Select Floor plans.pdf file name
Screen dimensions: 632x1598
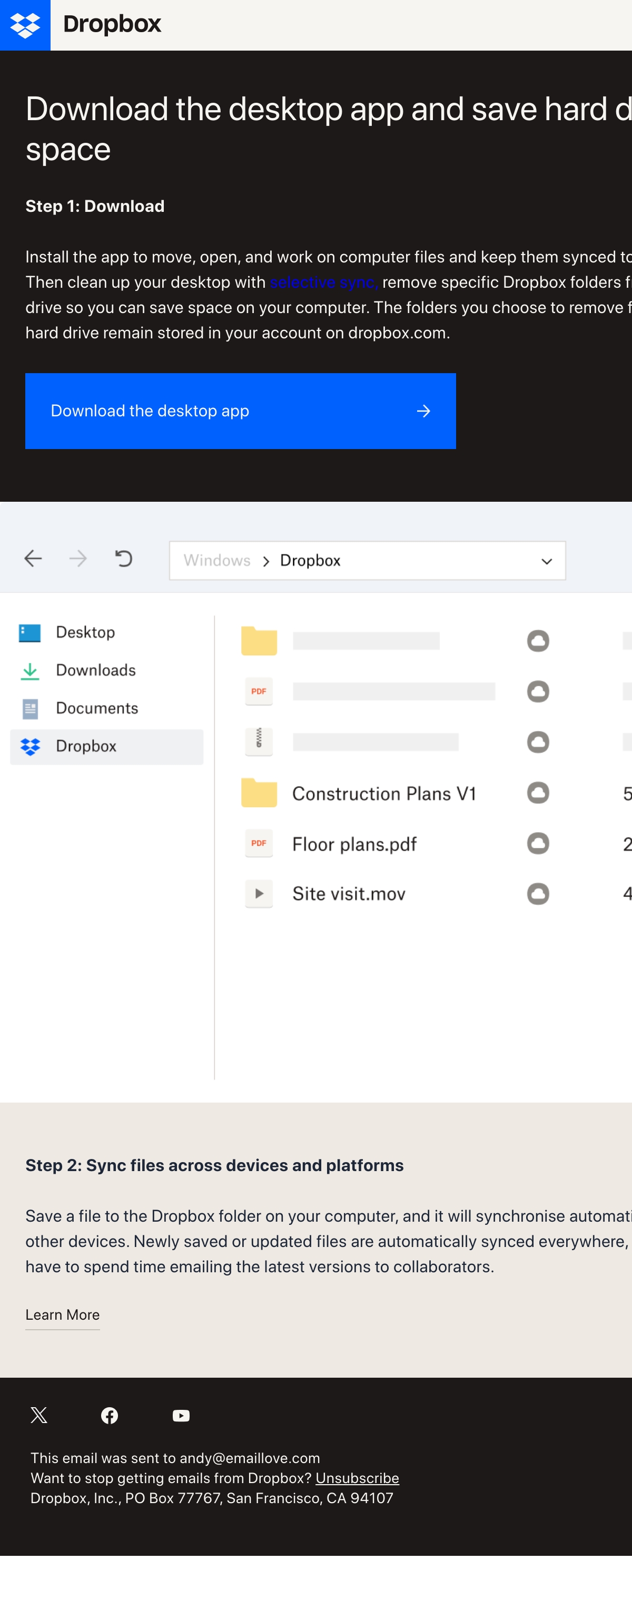(354, 844)
